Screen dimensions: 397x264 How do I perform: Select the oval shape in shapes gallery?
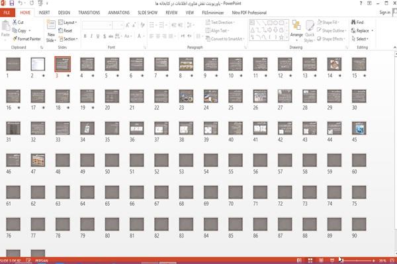tap(275, 23)
